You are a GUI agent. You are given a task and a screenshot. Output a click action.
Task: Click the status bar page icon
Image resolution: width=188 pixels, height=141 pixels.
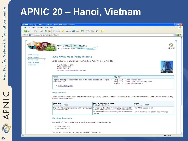click(x=23, y=136)
